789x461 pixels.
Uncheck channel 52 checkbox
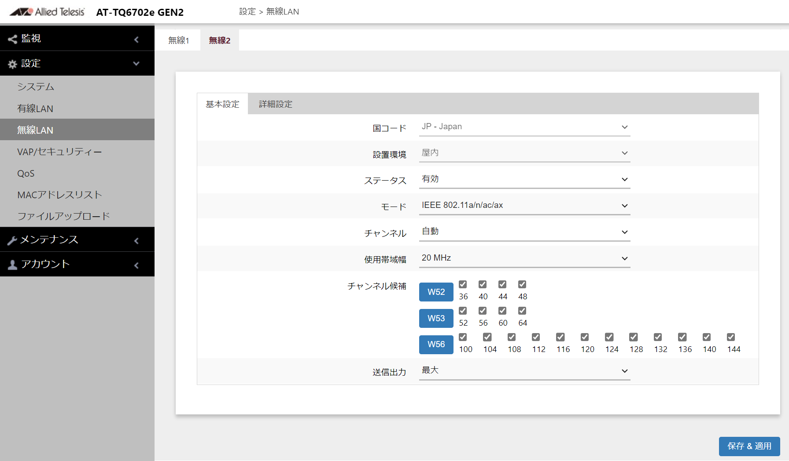tap(463, 311)
